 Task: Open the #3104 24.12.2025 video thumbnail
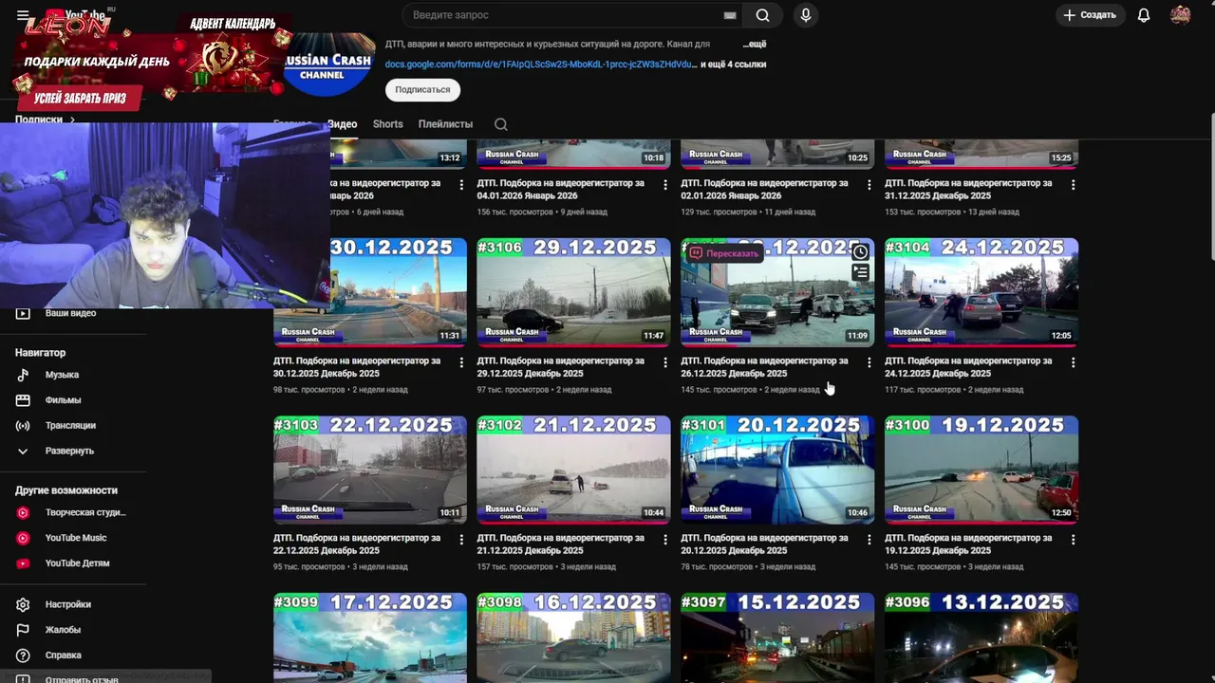981,292
